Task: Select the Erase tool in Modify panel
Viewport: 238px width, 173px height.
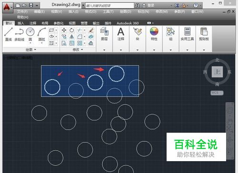Action: click(91, 30)
